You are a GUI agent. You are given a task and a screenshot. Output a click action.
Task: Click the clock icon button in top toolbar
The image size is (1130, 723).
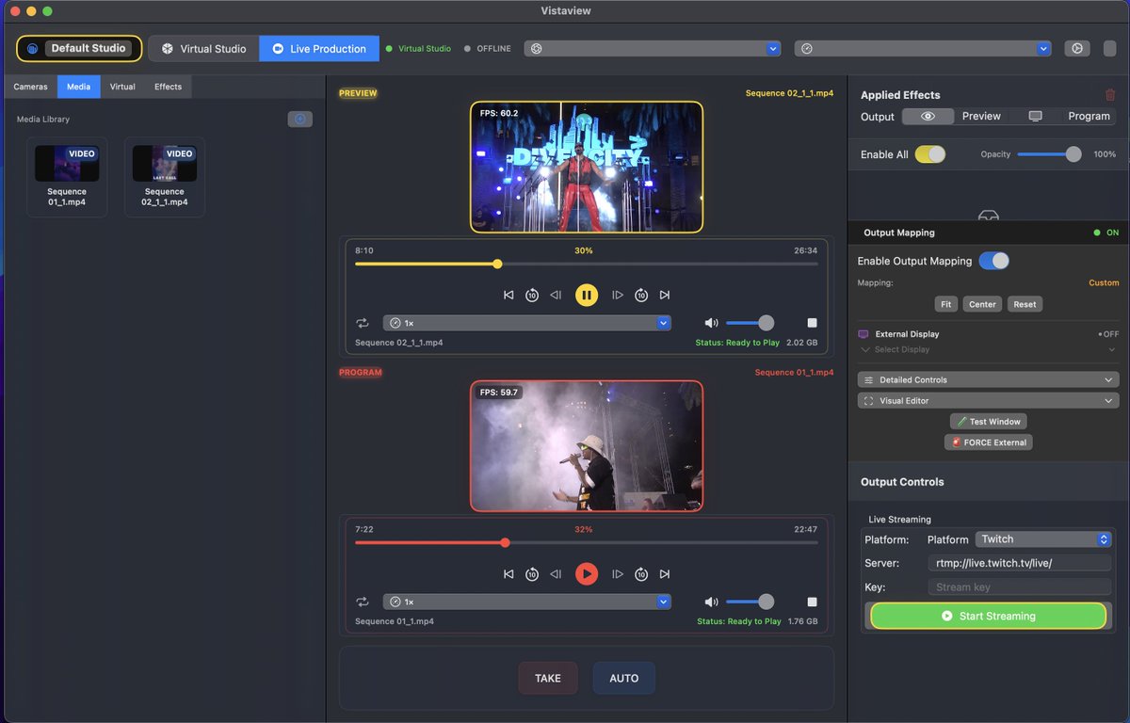pos(1077,48)
